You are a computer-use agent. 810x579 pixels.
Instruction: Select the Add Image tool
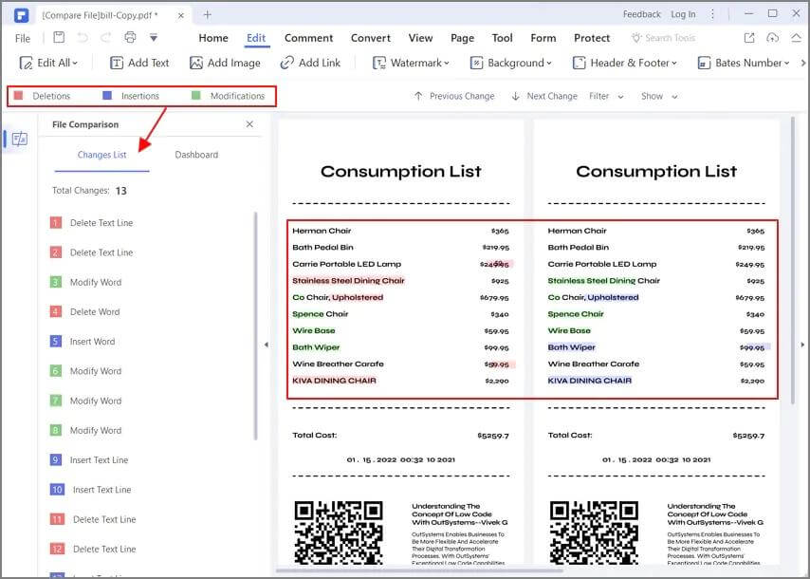(x=225, y=64)
